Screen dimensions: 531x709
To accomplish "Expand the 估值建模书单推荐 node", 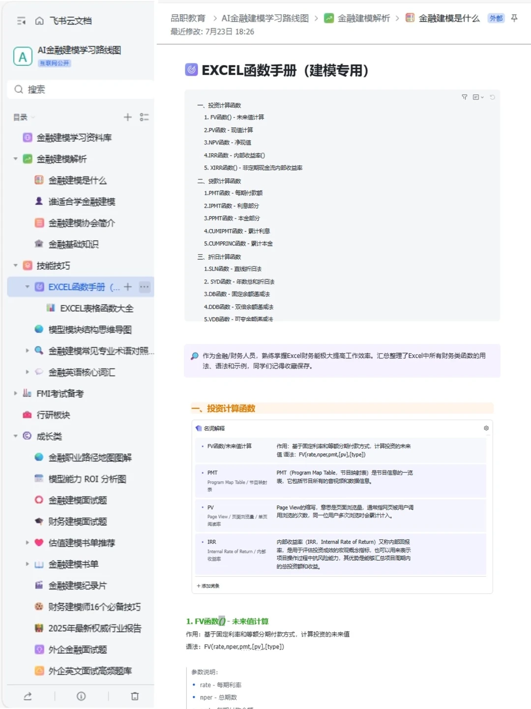I will click(28, 543).
